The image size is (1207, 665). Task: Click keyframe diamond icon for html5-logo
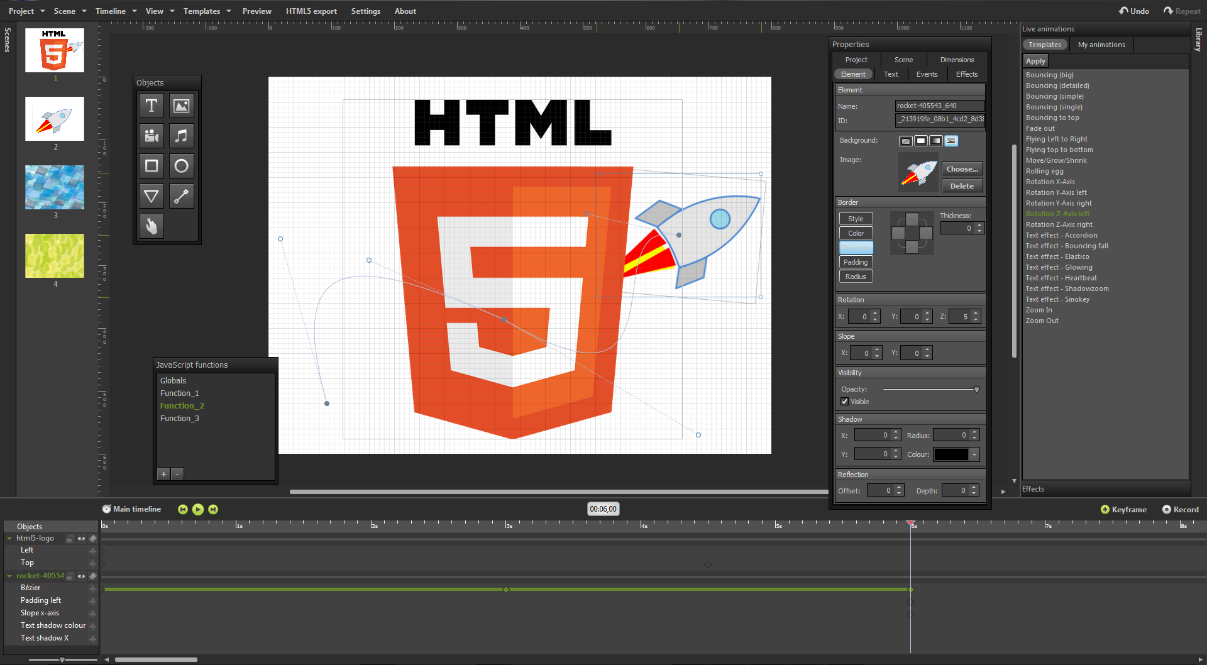point(93,539)
